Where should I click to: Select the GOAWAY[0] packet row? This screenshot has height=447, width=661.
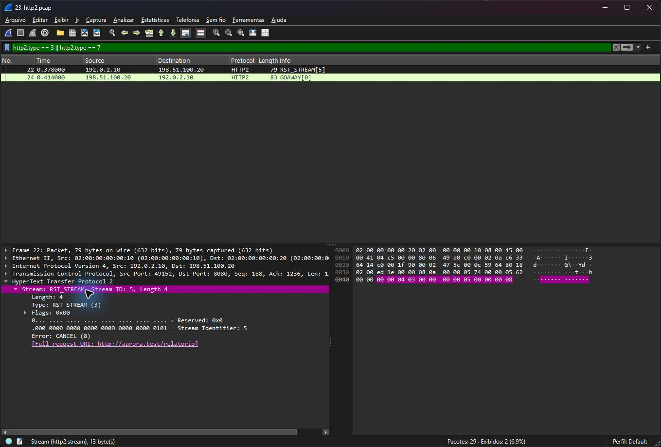pos(330,77)
